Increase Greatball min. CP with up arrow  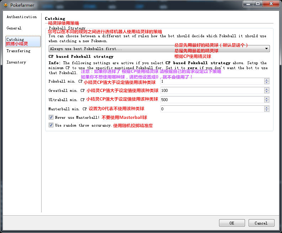pyautogui.click(x=267, y=89)
